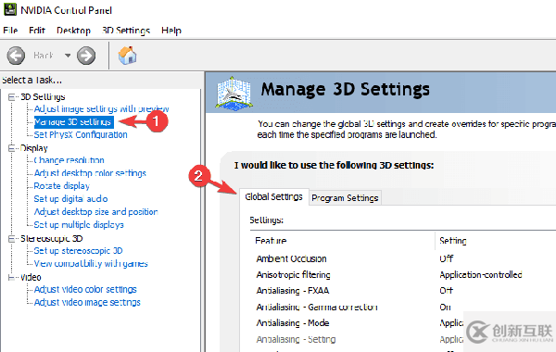The width and height of the screenshot is (556, 352).
Task: Open Set up stereoscopic 3D
Action: pos(78,251)
